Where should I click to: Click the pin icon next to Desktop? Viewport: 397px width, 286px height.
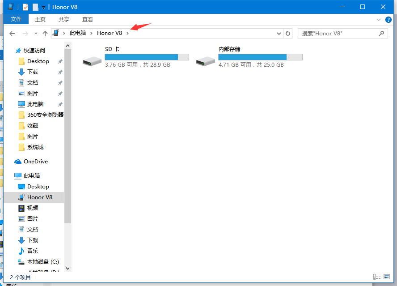[60, 61]
